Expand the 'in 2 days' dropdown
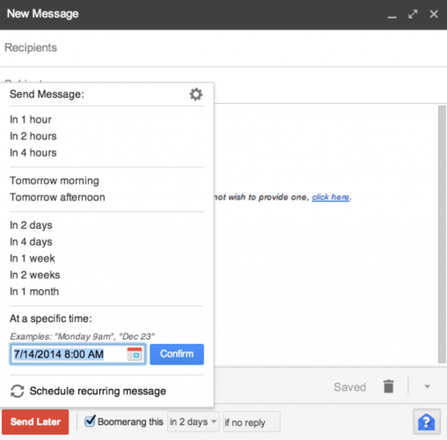447x440 pixels. [193, 421]
